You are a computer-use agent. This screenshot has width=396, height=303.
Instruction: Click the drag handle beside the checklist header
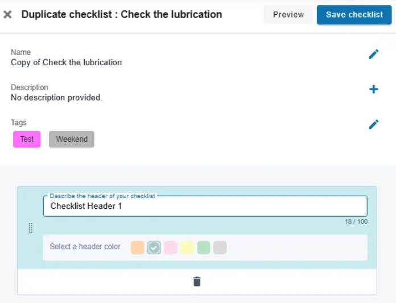click(x=31, y=228)
